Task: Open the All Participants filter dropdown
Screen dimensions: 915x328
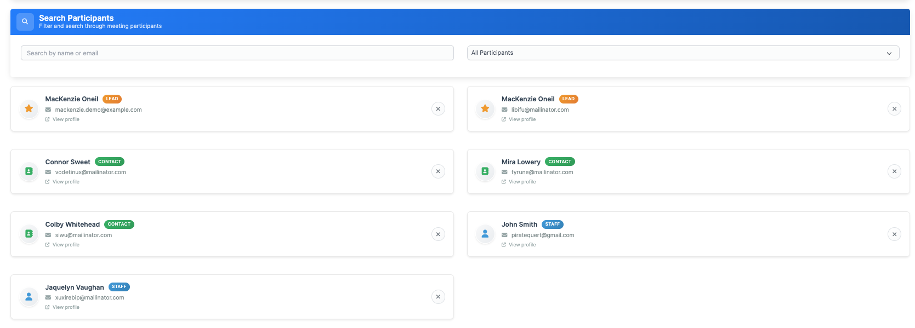Action: pyautogui.click(x=683, y=53)
